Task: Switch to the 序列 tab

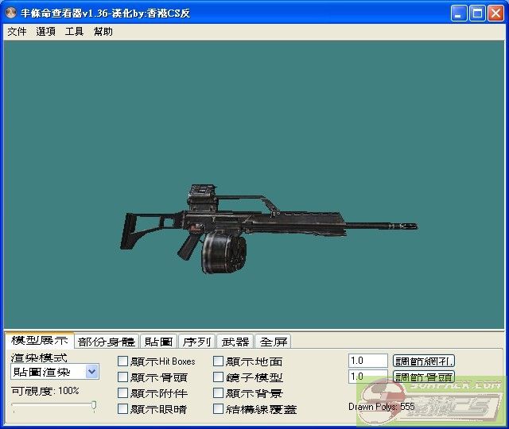Action: point(196,342)
